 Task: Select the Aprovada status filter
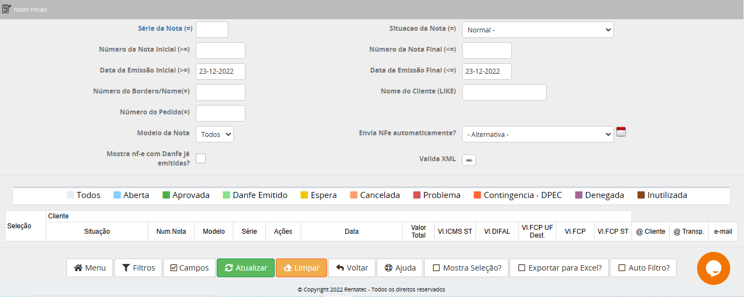(x=186, y=195)
